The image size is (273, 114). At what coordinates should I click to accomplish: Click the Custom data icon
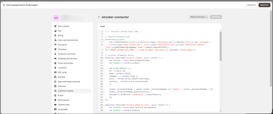tap(55, 105)
